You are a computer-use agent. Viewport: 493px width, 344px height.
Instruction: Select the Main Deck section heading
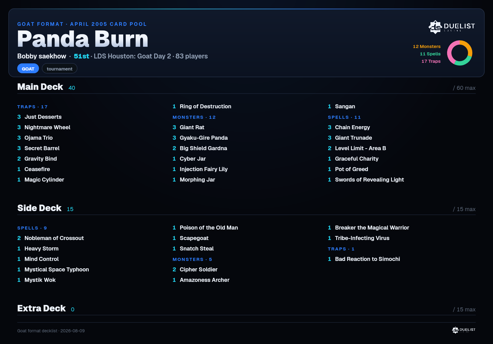(x=40, y=87)
